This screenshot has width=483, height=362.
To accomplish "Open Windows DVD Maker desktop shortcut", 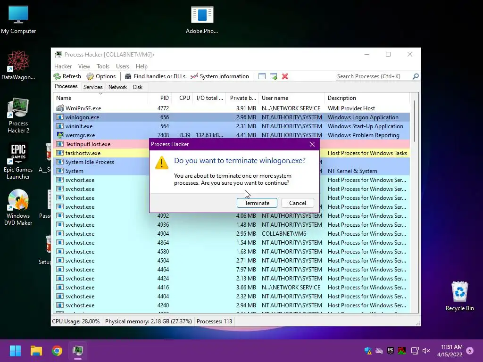I will point(18,207).
